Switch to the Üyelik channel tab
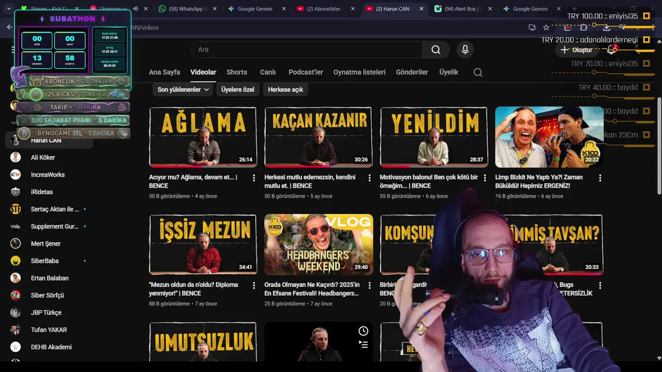Viewport: 662px width, 372px height. (449, 72)
